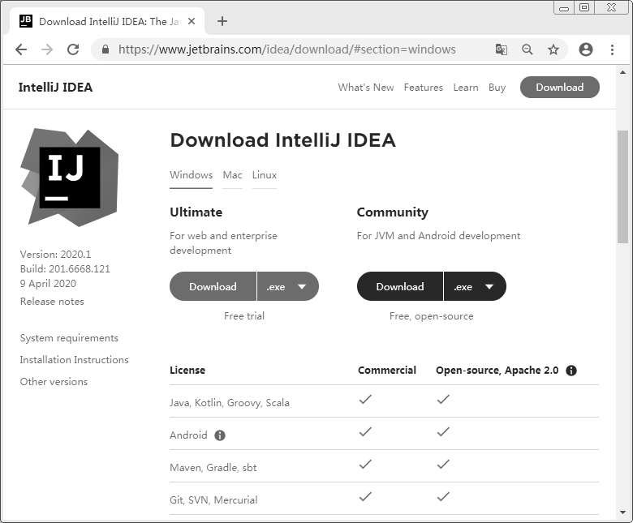This screenshot has height=523, width=633.
Task: Go forward with the browser forward arrow
Action: tap(47, 49)
